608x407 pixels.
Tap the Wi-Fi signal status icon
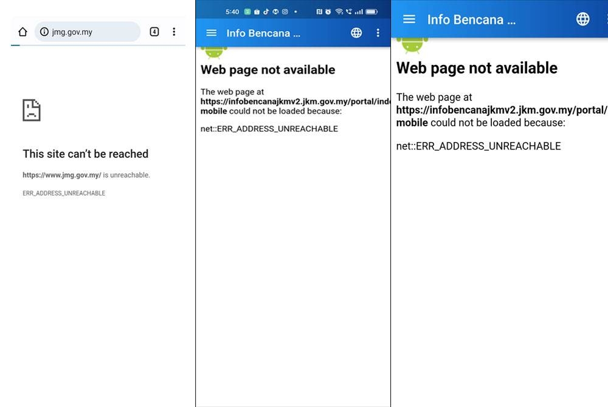click(x=339, y=12)
